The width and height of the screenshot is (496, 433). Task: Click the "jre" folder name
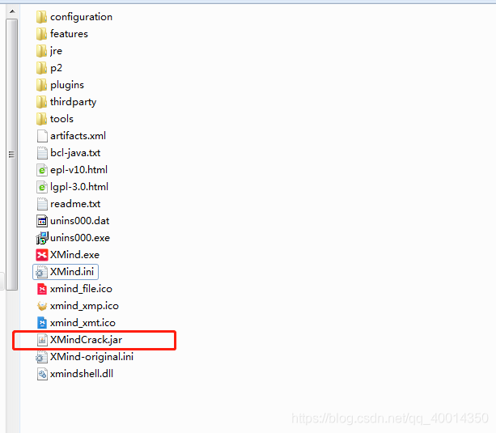[56, 51]
